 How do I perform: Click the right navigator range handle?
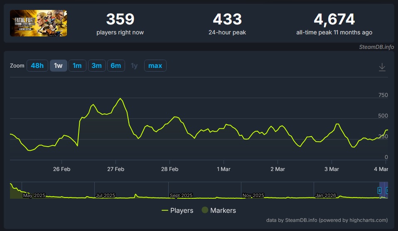click(387, 190)
